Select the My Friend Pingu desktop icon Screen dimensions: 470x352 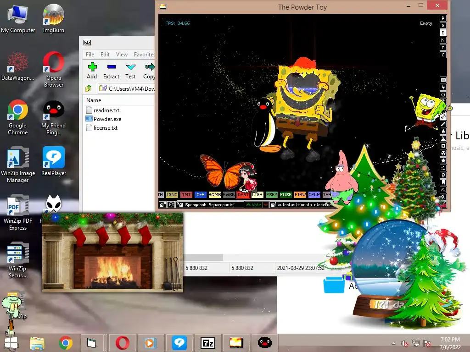[53, 118]
